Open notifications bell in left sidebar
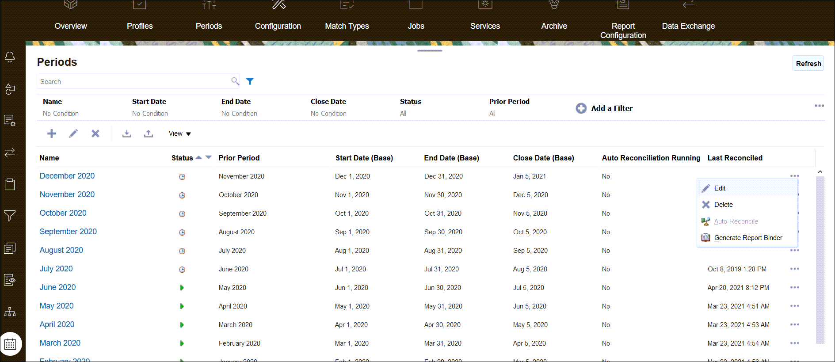835x362 pixels. 10,57
